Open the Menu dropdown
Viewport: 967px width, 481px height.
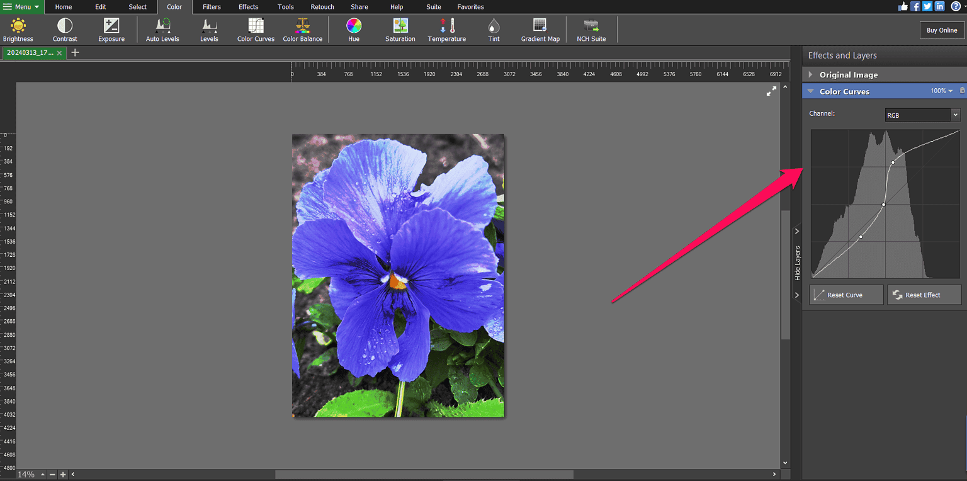pos(22,7)
